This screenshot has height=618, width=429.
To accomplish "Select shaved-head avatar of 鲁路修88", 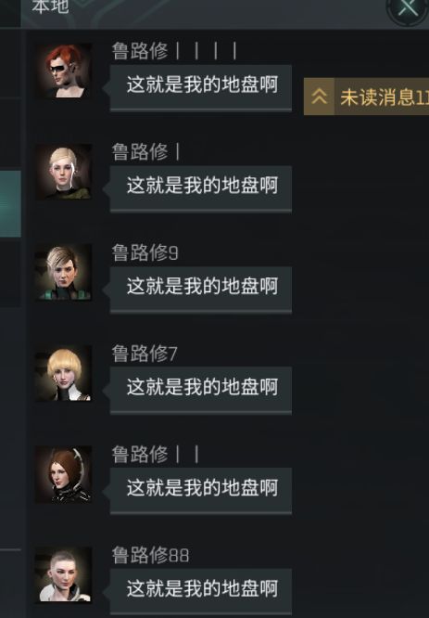I will [63, 575].
